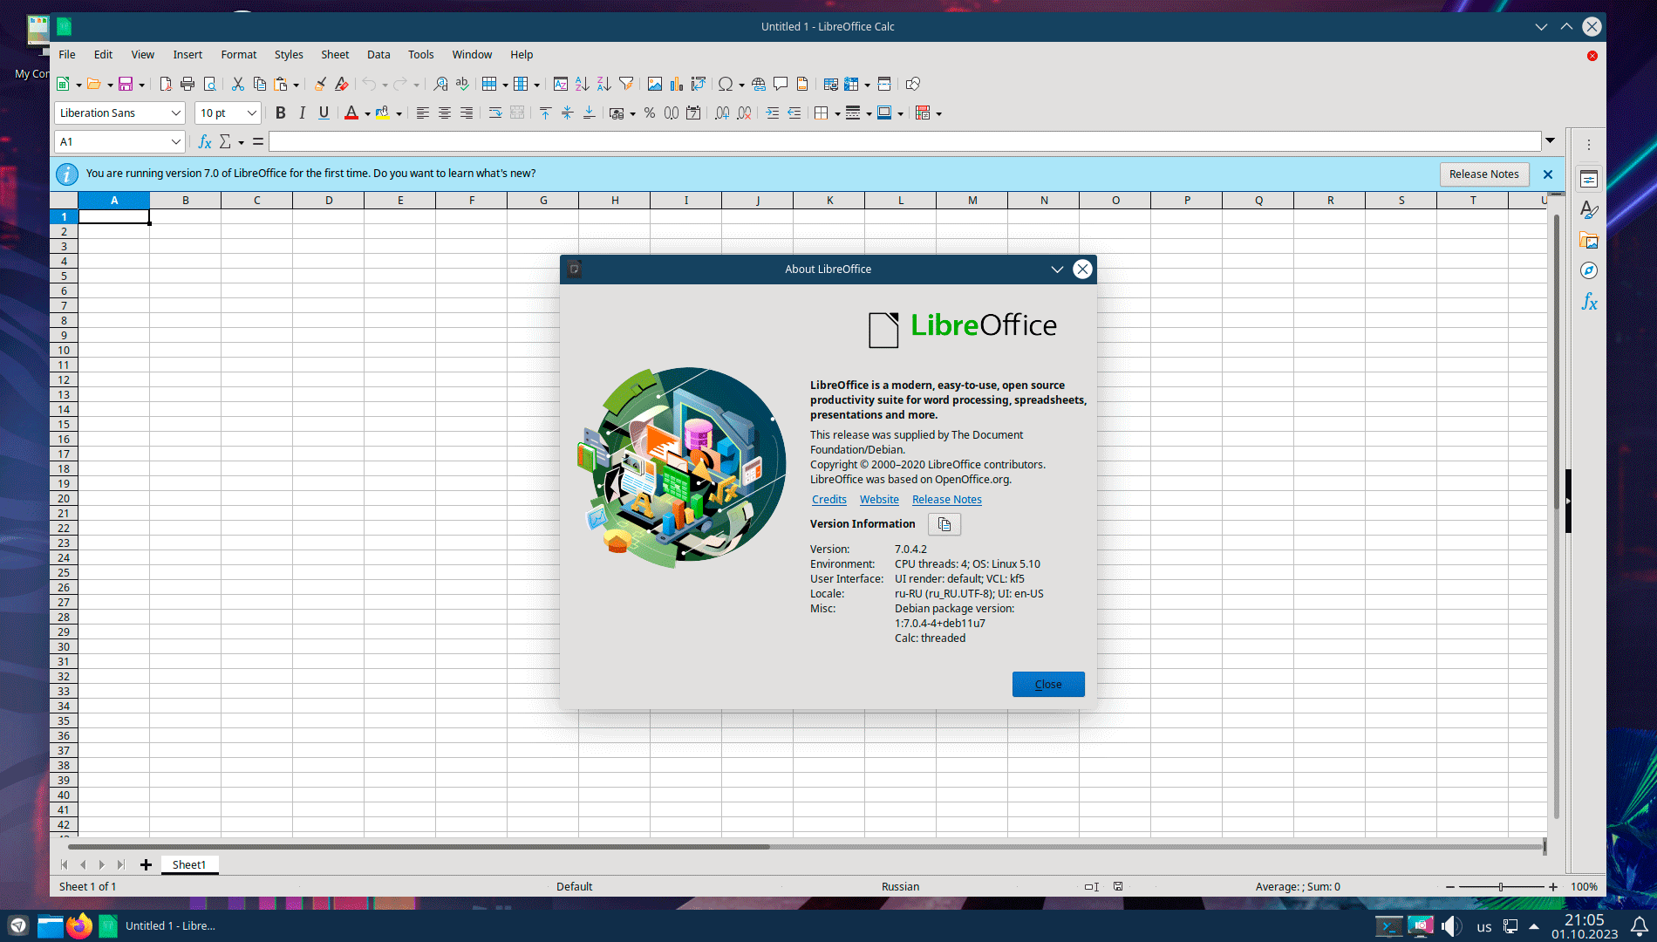Apply the red font color swatch

[x=351, y=113]
